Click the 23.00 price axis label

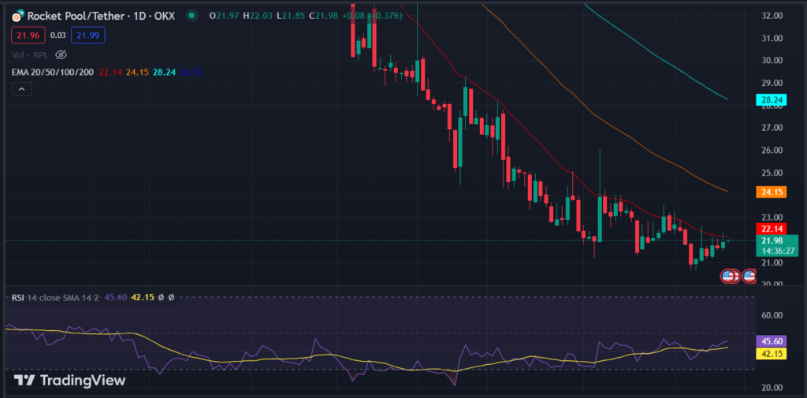(772, 218)
